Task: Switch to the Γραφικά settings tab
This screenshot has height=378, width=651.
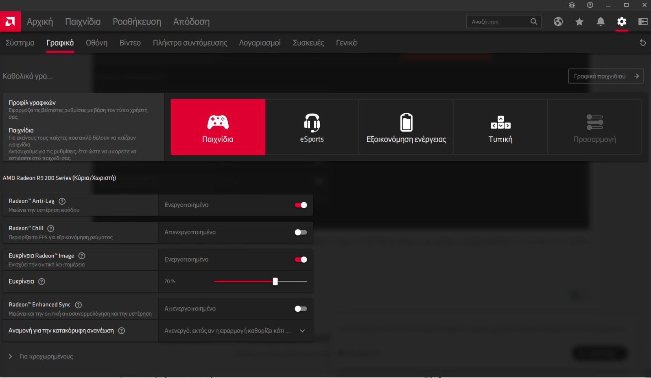Action: pyautogui.click(x=60, y=43)
